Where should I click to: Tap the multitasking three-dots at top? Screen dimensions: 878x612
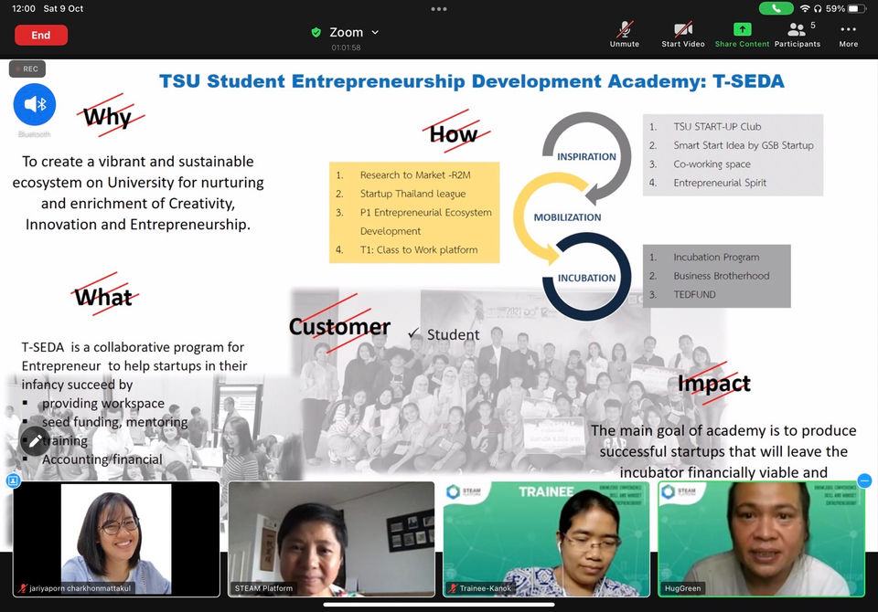pyautogui.click(x=439, y=9)
